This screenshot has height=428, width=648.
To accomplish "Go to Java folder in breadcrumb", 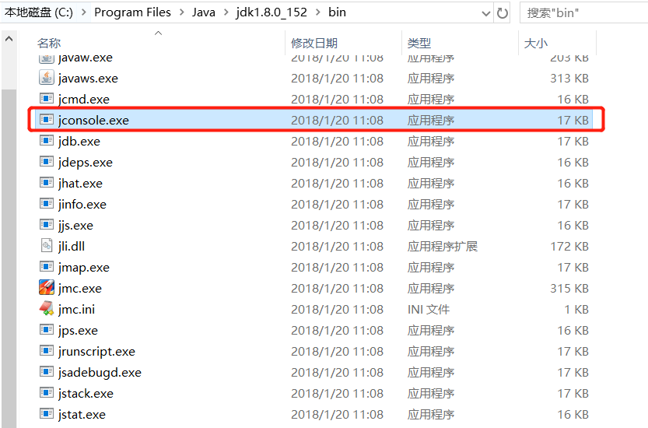I will [203, 12].
